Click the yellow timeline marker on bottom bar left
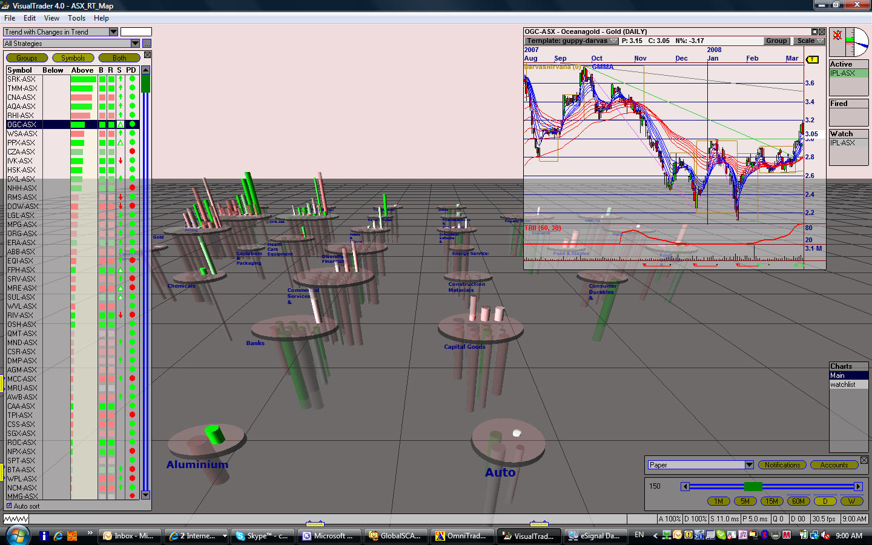 [315, 523]
